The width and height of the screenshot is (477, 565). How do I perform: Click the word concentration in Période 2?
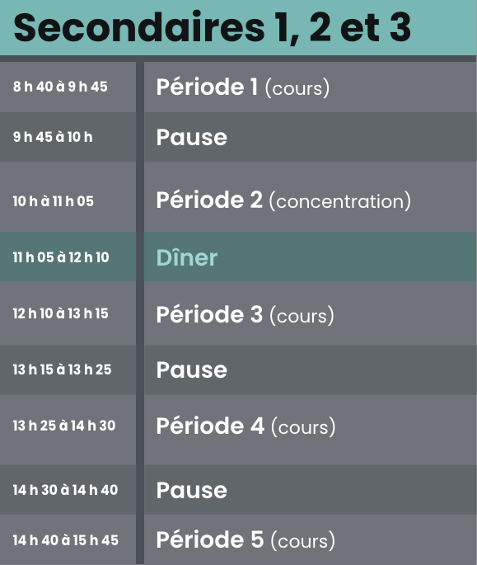339,201
